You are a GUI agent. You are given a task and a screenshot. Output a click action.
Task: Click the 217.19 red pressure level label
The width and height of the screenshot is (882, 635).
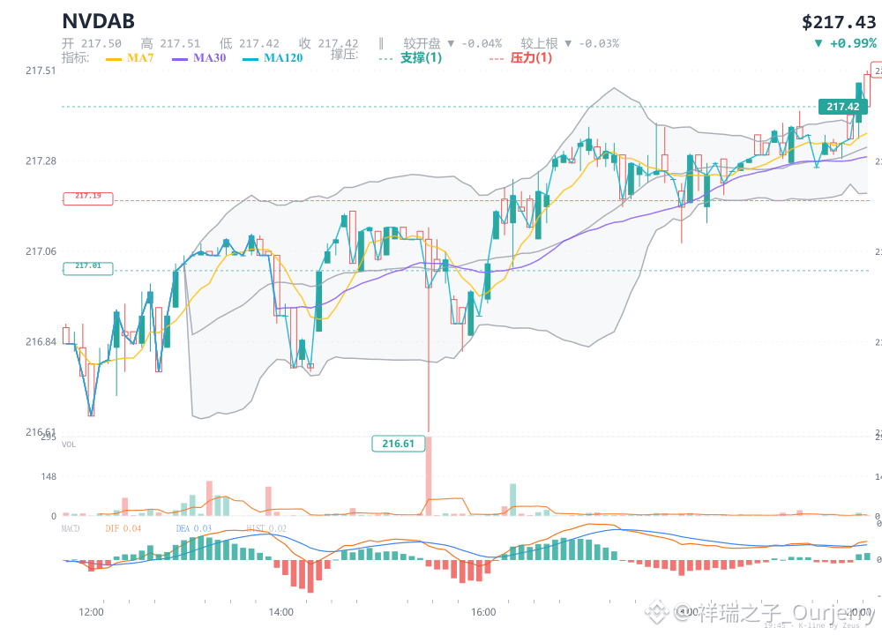point(87,198)
